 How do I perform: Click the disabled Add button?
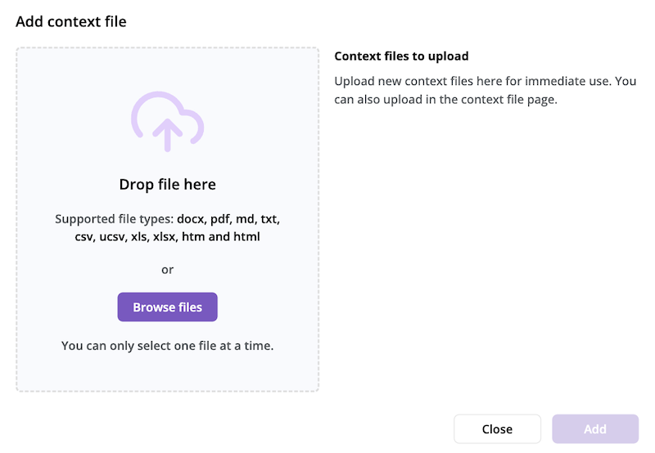pos(595,428)
